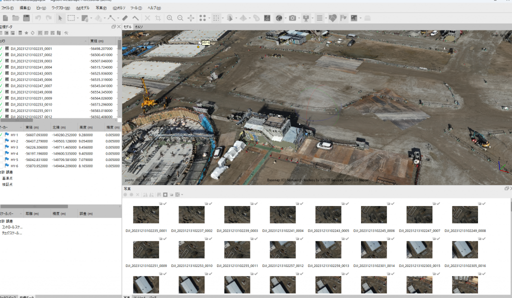Click the zoom out magnifier
This screenshot has height=298, width=512.
click(180, 18)
